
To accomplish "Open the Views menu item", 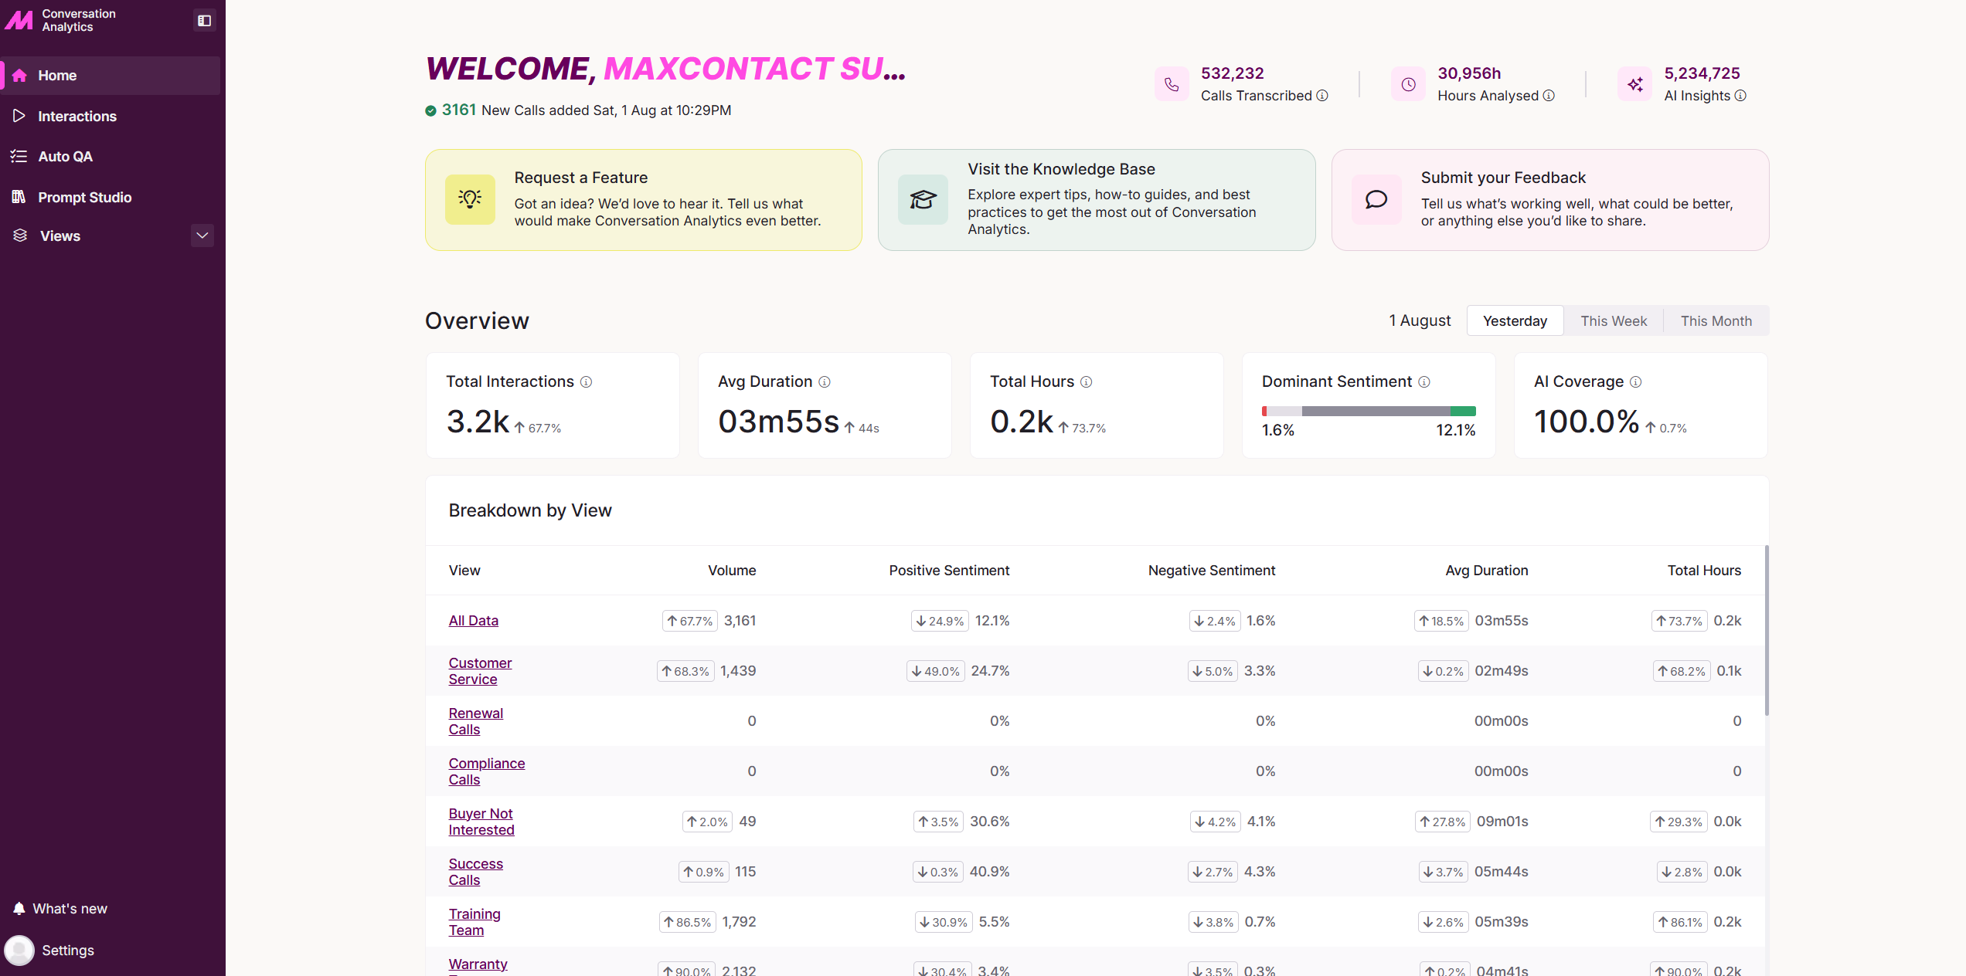I will click(60, 236).
